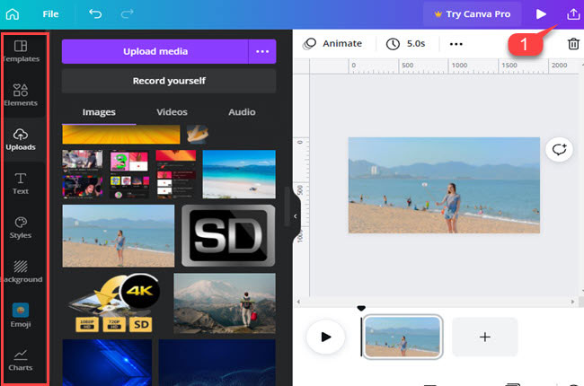Select the small bird uploaded image
The image size is (584, 386).
tap(198, 135)
